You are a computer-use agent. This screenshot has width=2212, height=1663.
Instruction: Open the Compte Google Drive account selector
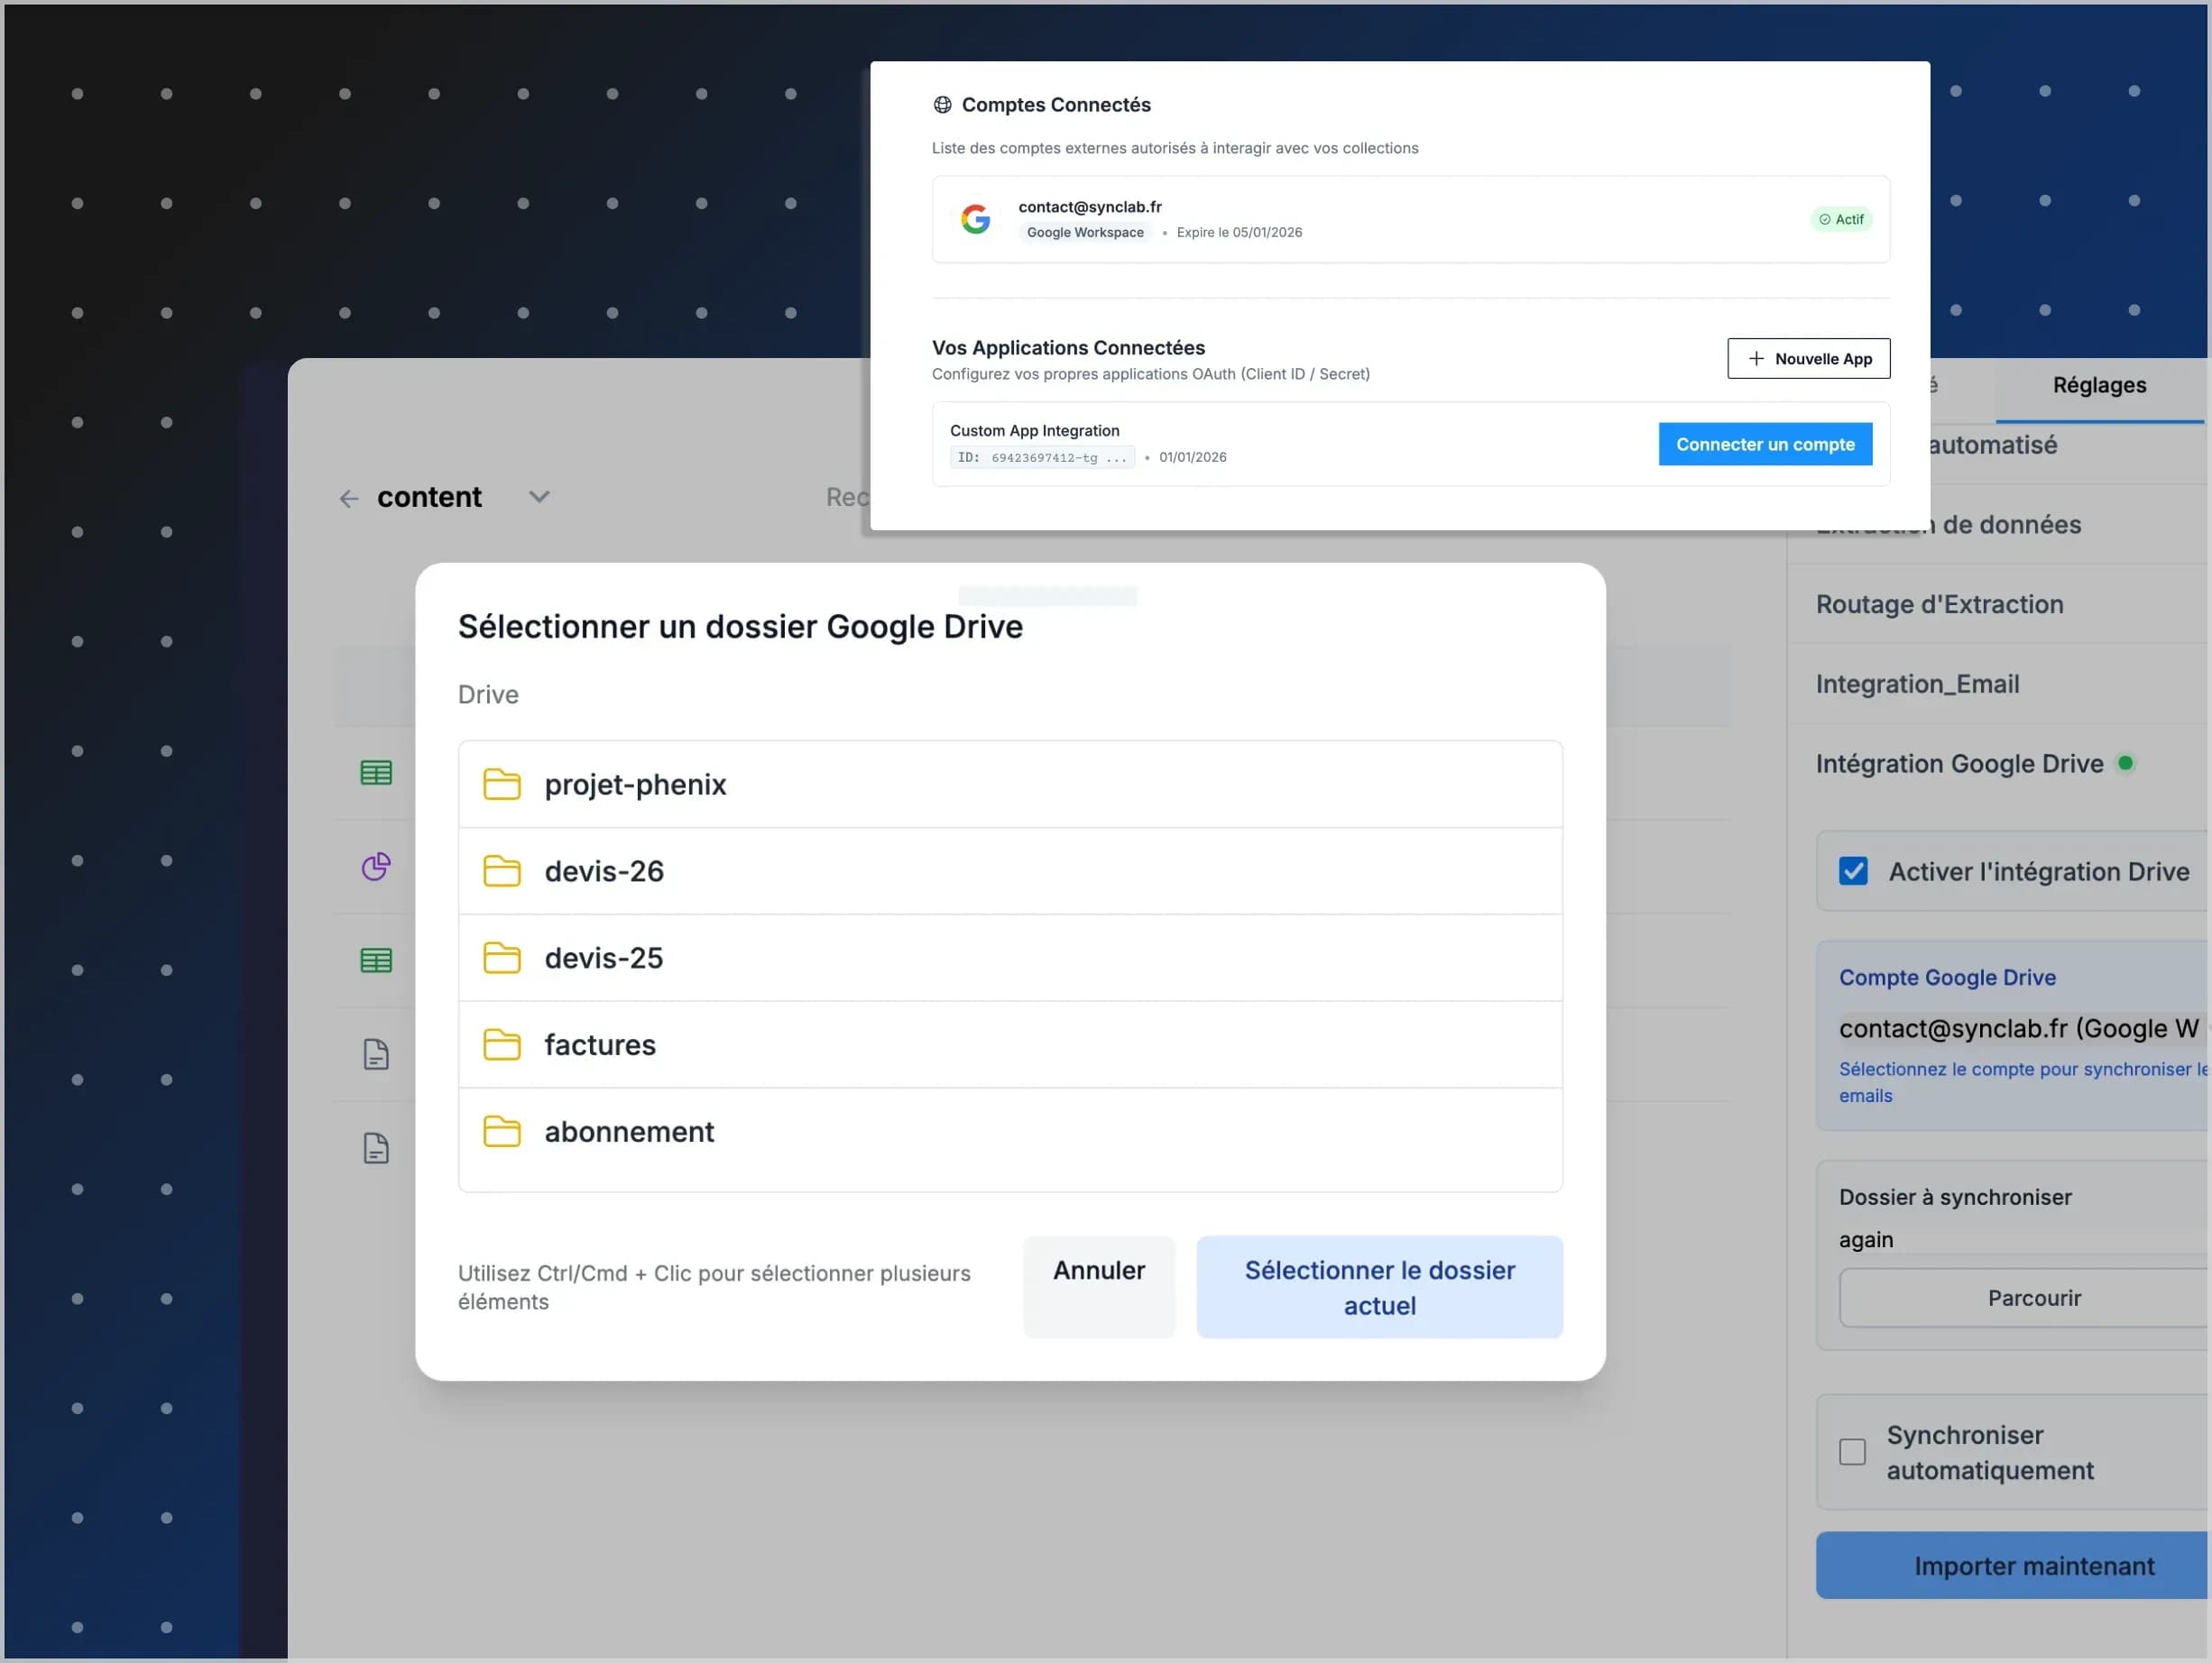coord(2018,1028)
